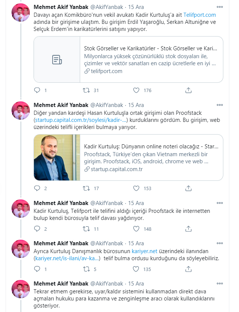Retweet the tweet showing 17 retweets
The width and height of the screenshot is (239, 312).
[86, 188]
